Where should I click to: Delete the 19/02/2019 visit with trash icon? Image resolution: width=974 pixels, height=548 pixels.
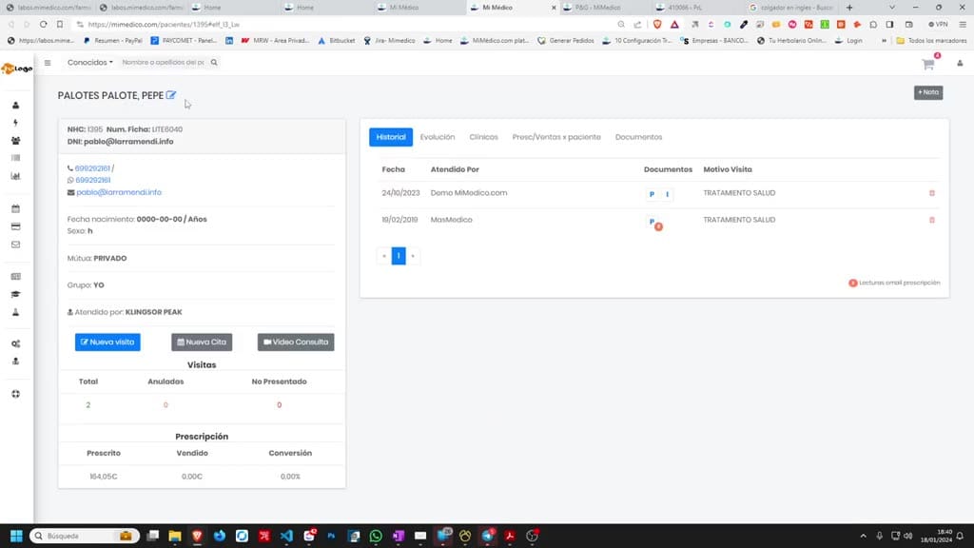(x=932, y=220)
